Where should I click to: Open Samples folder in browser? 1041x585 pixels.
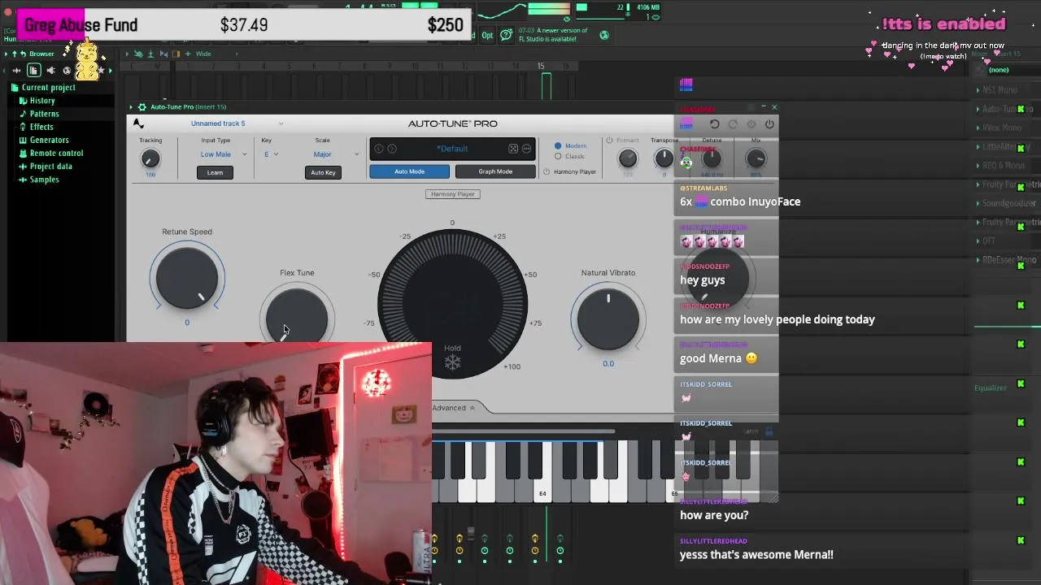pos(44,179)
